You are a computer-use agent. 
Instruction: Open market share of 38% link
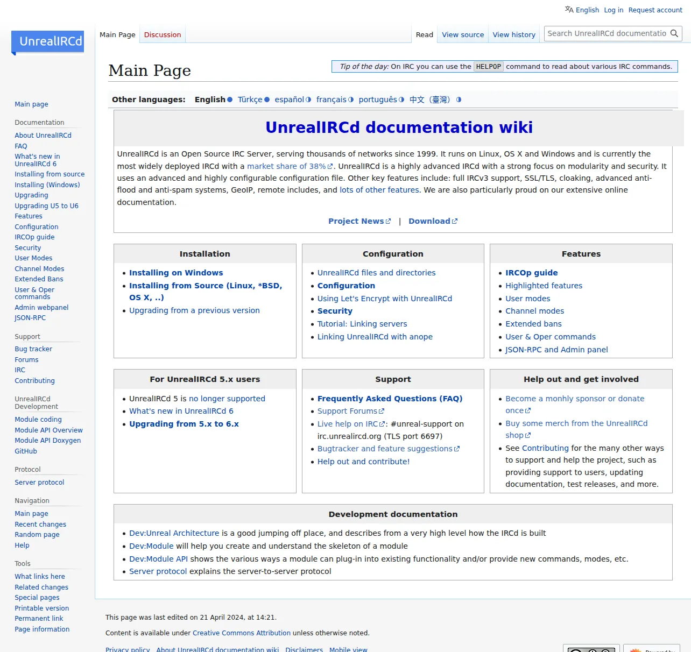(x=290, y=166)
